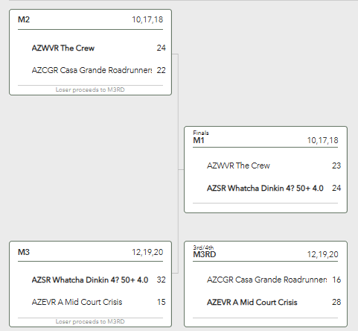The height and width of the screenshot is (331, 358).
Task: Select AZWVR The Crew in Finals
Action: click(x=238, y=165)
